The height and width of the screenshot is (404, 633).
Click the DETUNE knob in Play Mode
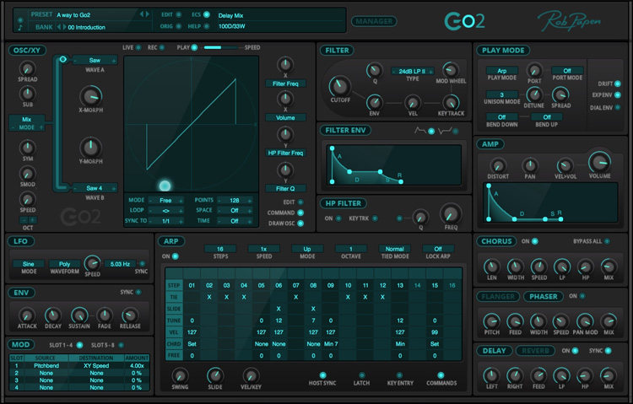click(533, 95)
